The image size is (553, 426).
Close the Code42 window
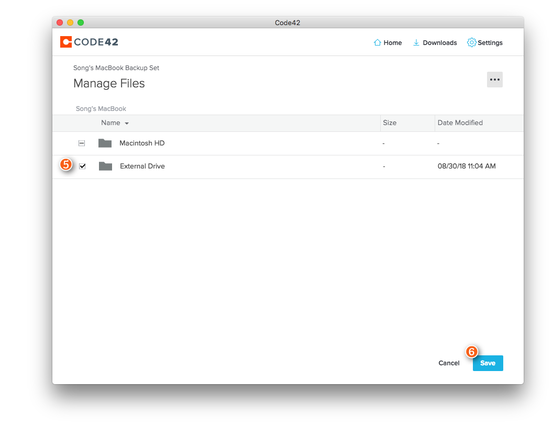point(60,23)
